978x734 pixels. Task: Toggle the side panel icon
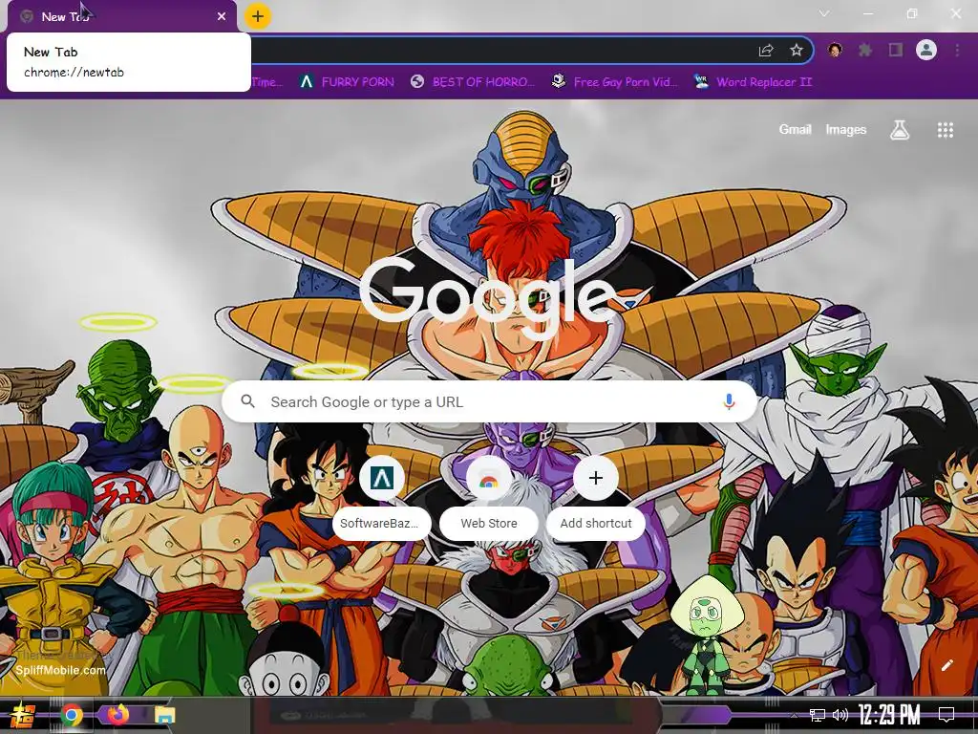point(896,50)
